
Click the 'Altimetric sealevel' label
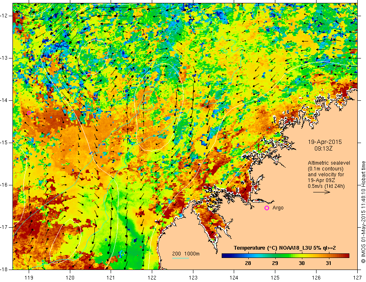[329, 163]
